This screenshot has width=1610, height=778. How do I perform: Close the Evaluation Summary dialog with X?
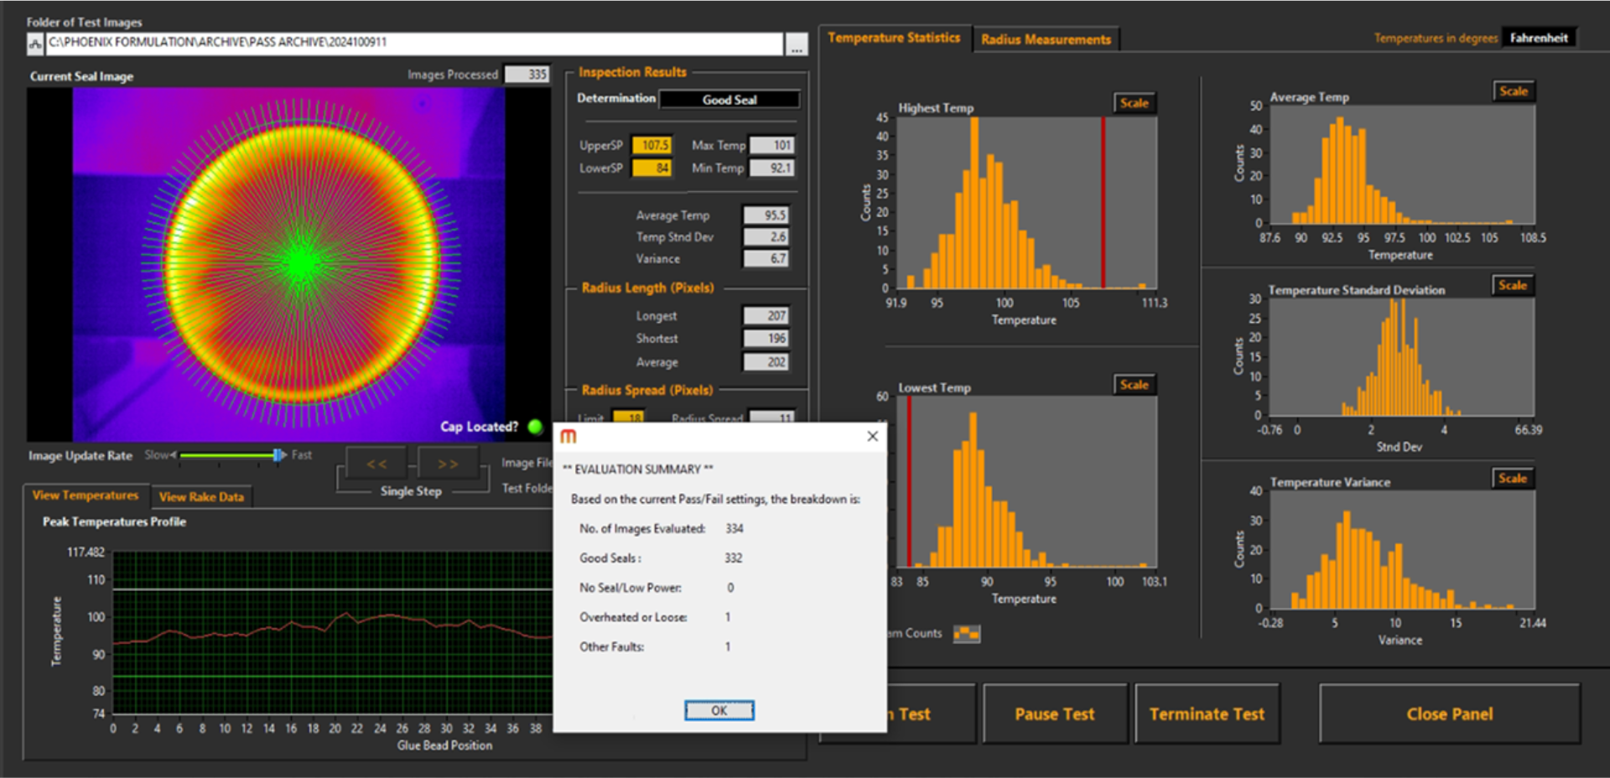pyautogui.click(x=872, y=436)
